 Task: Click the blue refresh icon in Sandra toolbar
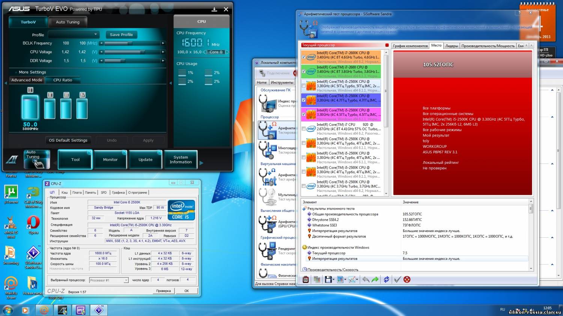click(x=386, y=280)
